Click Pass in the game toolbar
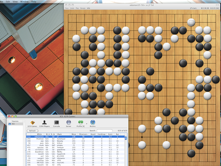 (x=67, y=8)
